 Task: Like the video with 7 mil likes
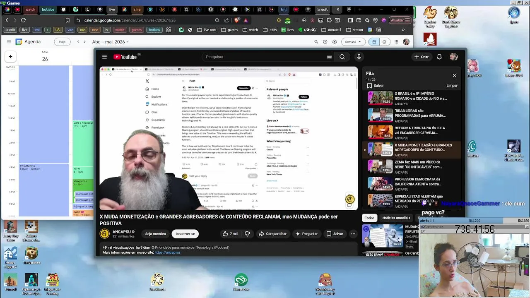pos(230,234)
